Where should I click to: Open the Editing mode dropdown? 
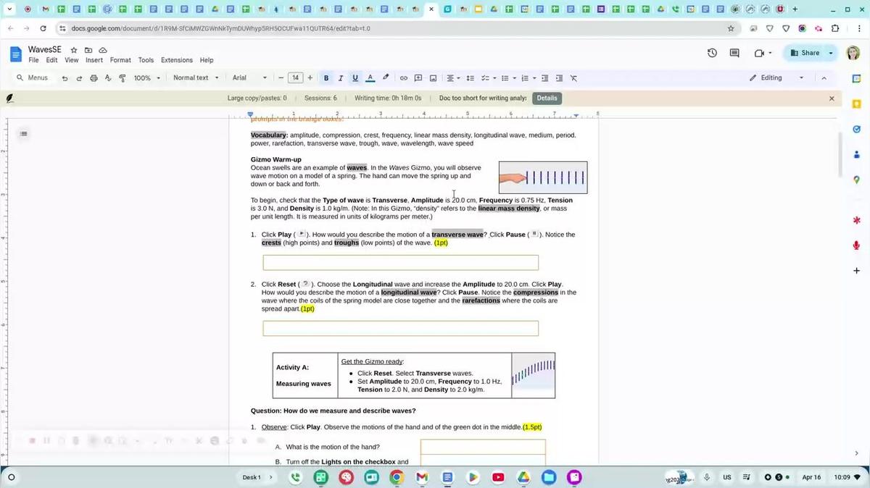776,78
